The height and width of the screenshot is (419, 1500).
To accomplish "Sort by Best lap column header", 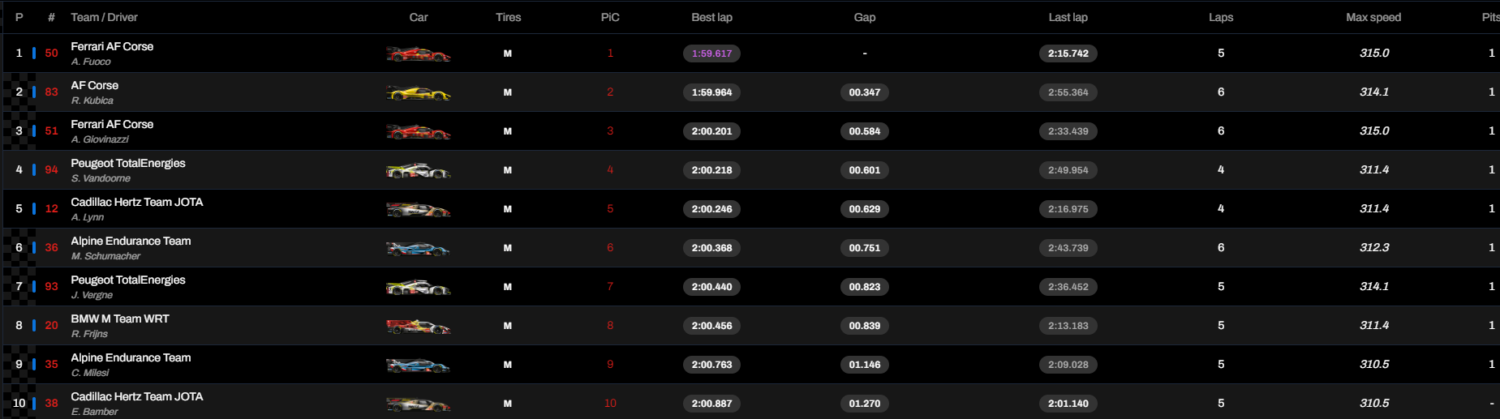I will (x=711, y=17).
